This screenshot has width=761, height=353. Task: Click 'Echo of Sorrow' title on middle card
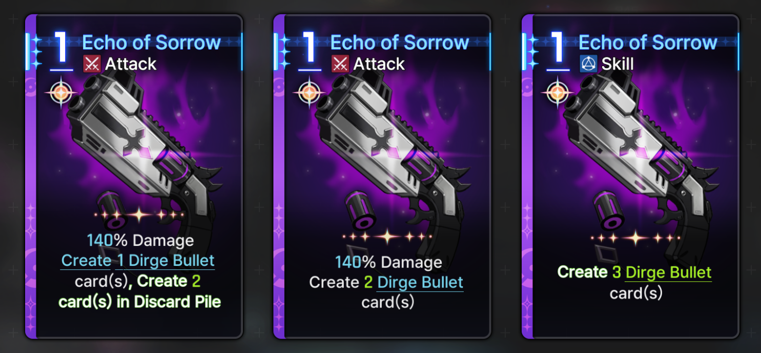[400, 43]
